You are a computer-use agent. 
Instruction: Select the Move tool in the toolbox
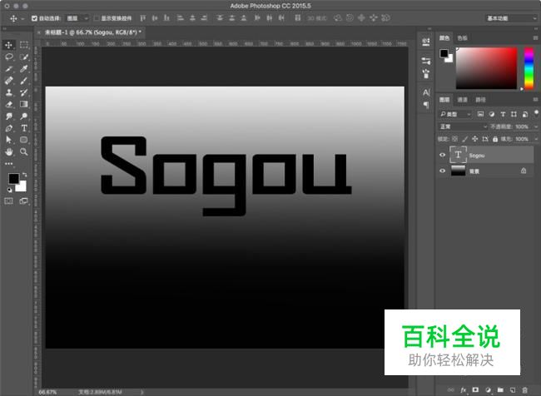8,45
